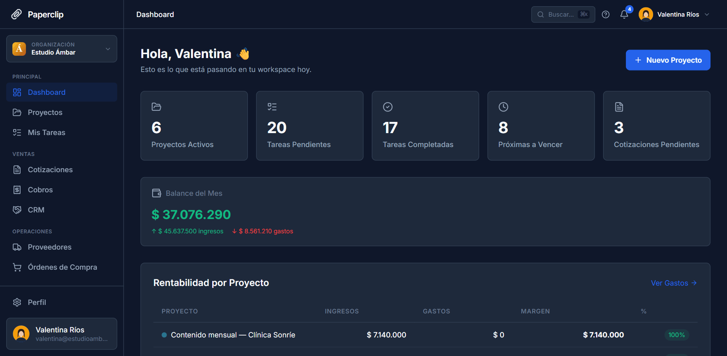The image size is (727, 356).
Task: Open the Tareas Pendientes card
Action: (x=310, y=126)
